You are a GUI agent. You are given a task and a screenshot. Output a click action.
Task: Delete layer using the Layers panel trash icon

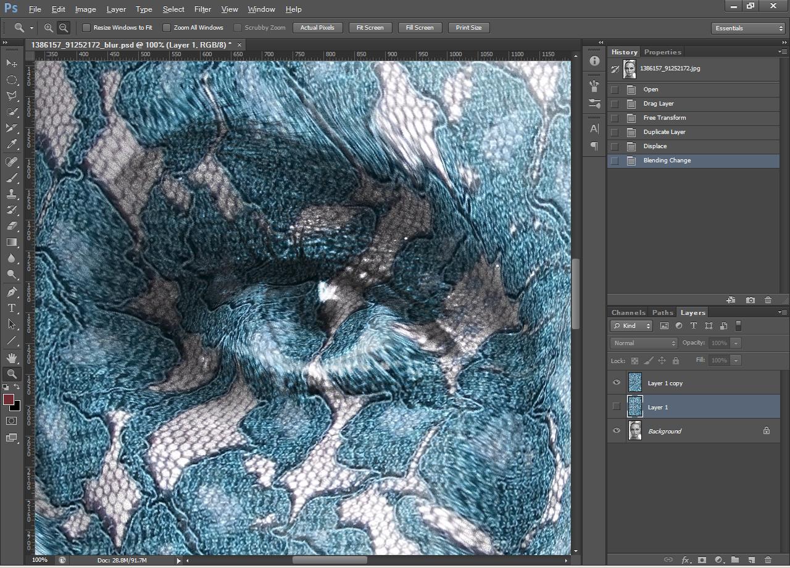[x=768, y=560]
